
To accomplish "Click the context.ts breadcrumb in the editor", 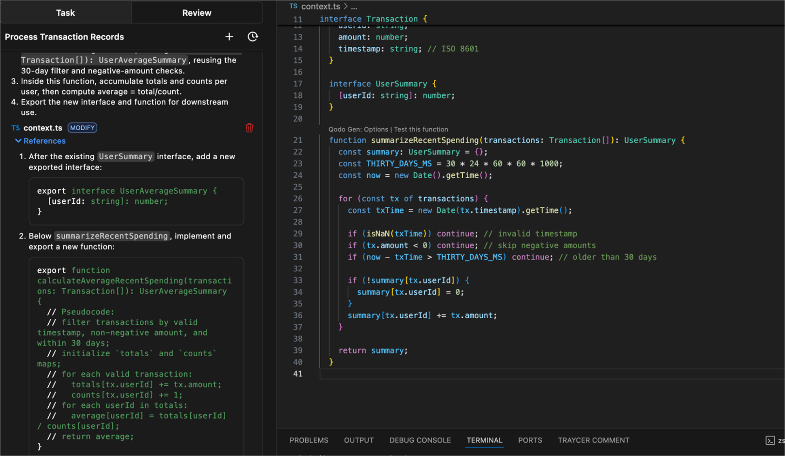I will [321, 6].
